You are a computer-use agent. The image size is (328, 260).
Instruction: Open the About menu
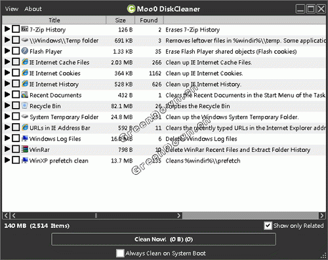point(33,9)
